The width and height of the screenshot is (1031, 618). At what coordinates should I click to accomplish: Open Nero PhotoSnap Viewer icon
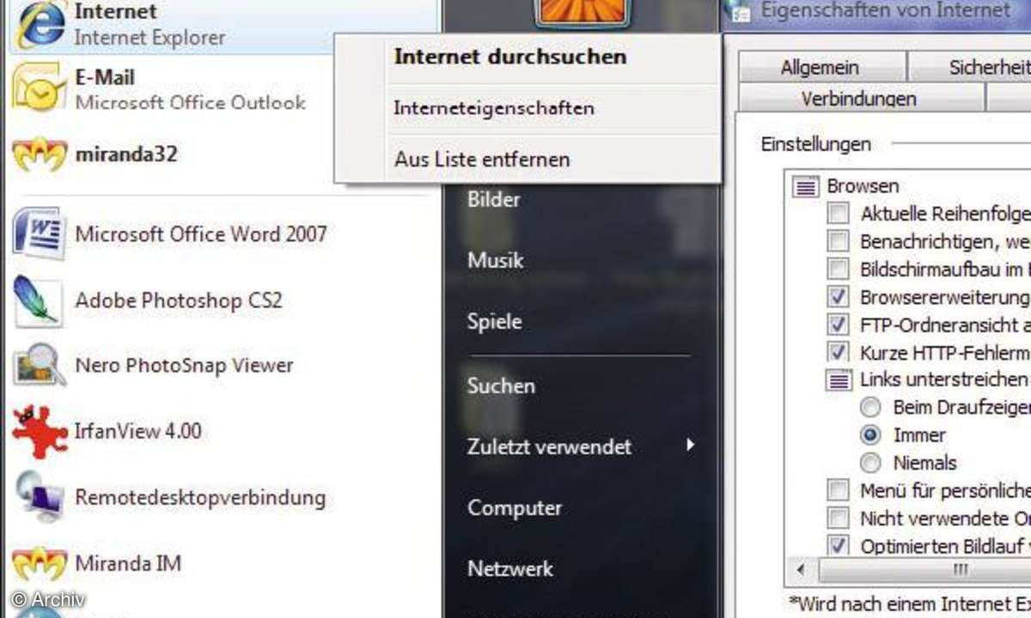click(x=39, y=366)
